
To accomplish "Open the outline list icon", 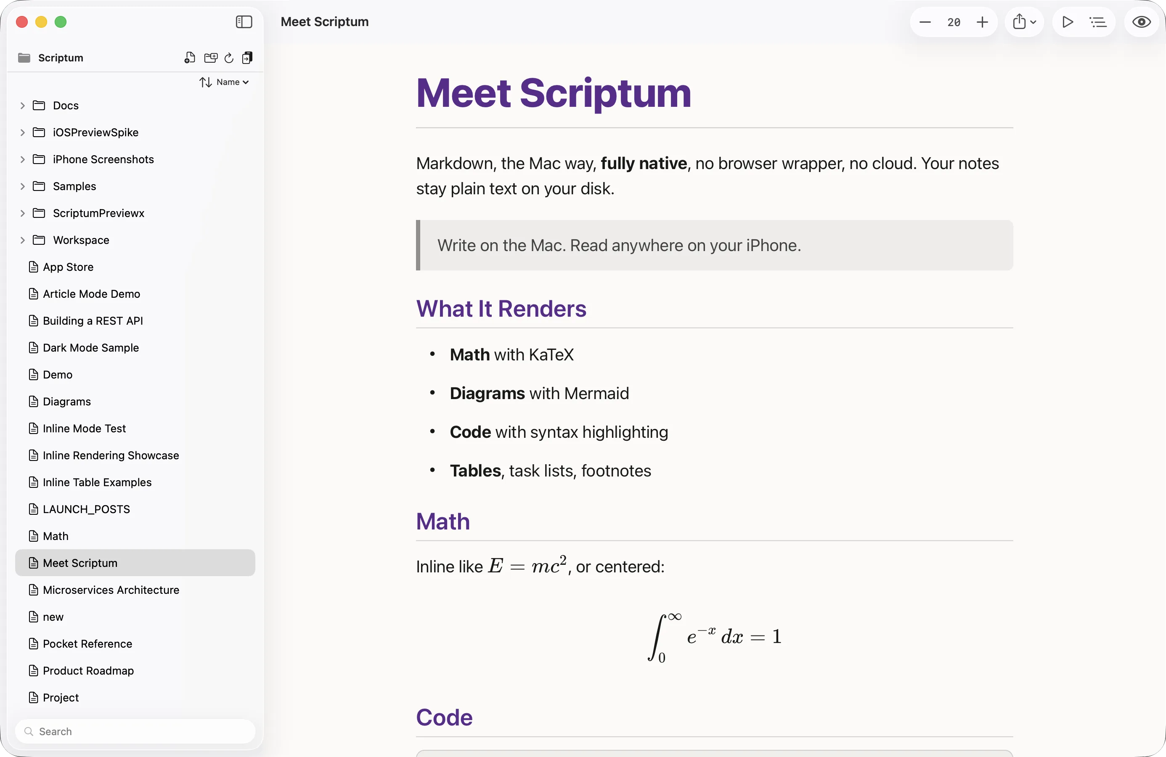I will coord(1098,22).
